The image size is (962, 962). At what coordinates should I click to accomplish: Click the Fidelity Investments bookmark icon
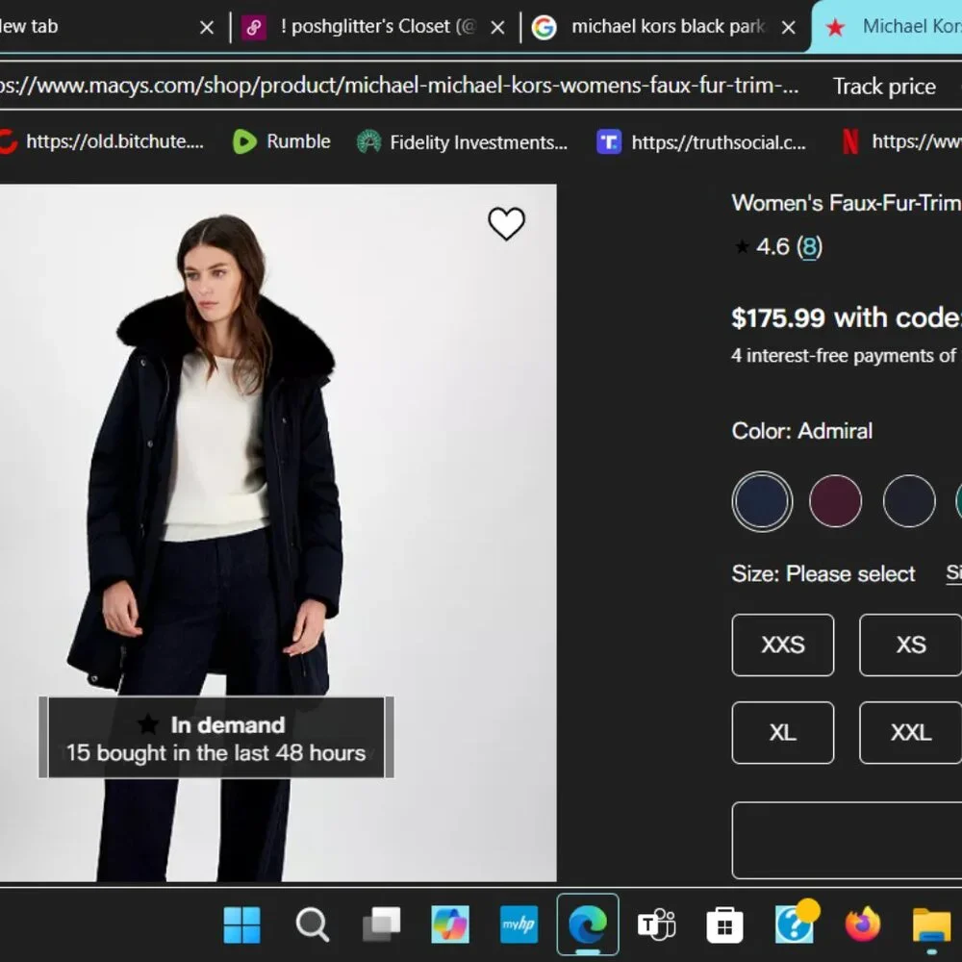point(368,141)
